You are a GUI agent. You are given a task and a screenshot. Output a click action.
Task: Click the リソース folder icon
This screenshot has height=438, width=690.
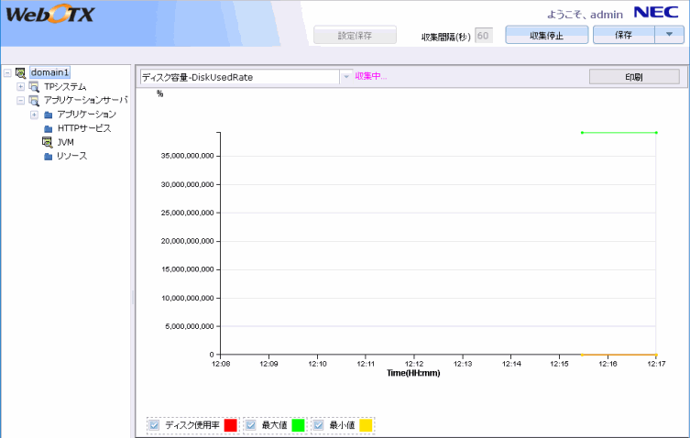[x=49, y=157]
